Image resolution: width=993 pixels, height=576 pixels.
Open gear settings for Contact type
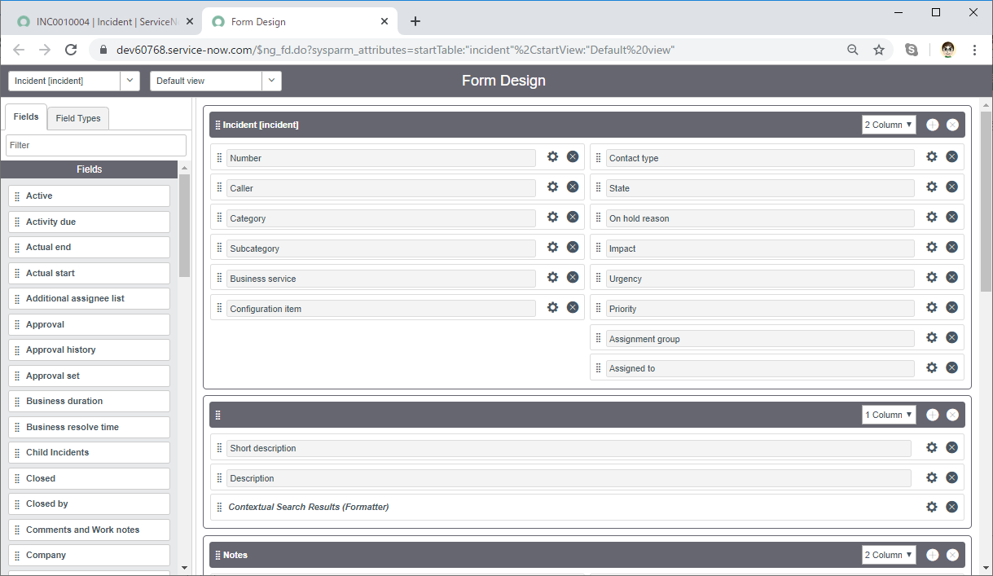coord(932,157)
